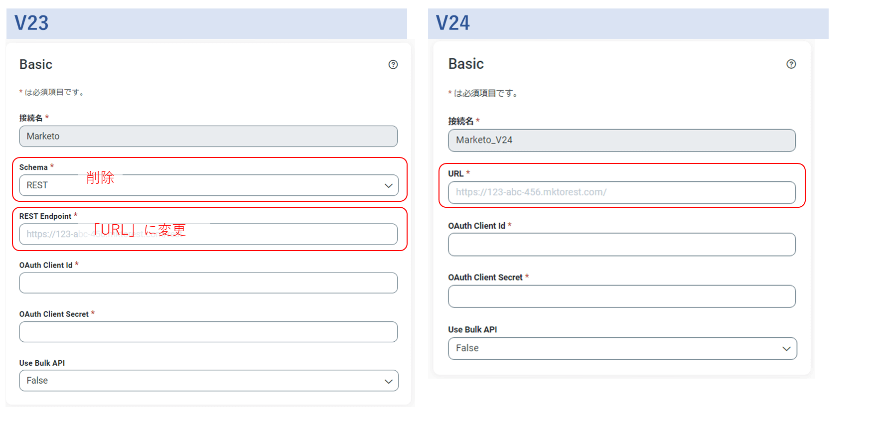Focus the V23 OAuth Client Secret field

[x=208, y=332]
